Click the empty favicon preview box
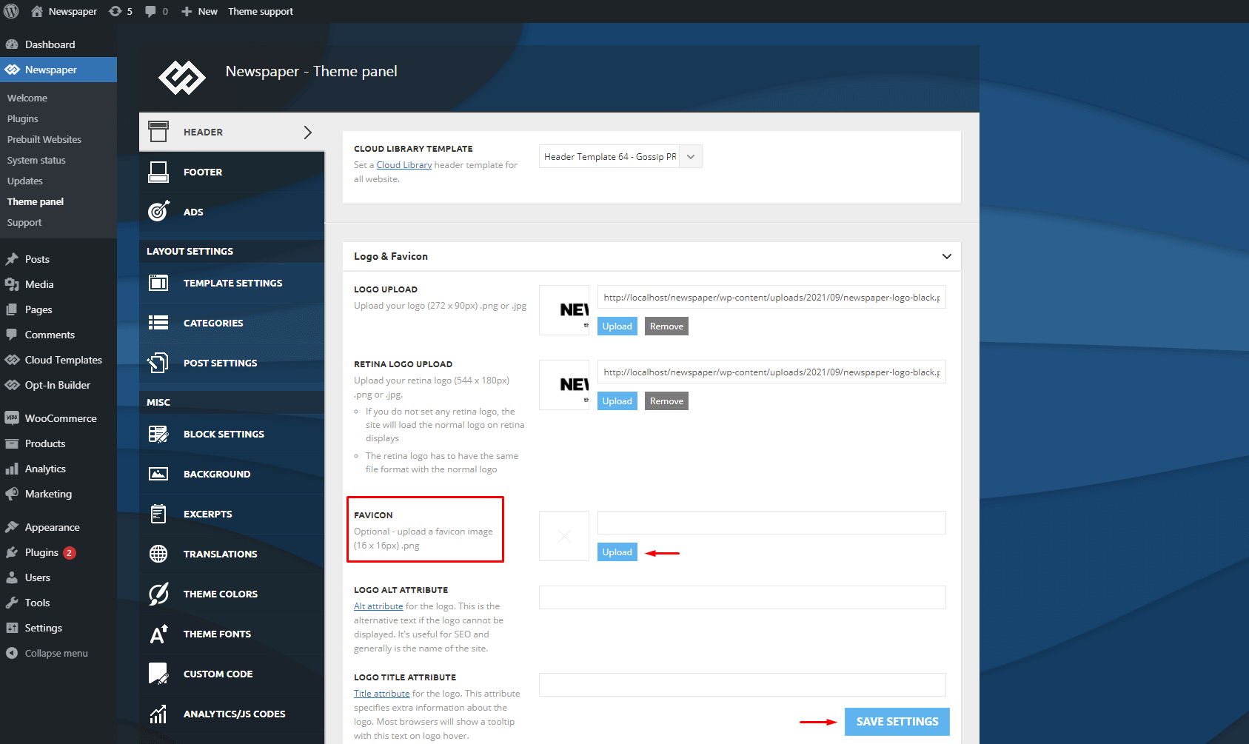1249x744 pixels. point(564,536)
